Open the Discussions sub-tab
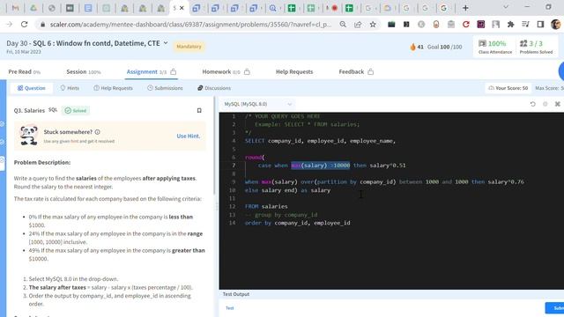Screen dimensions: 564x317 (x=214, y=88)
